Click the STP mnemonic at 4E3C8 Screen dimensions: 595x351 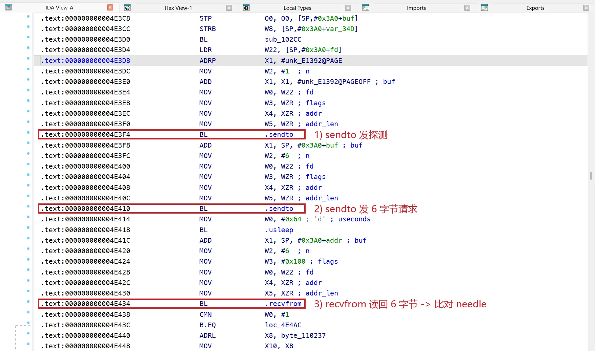[205, 18]
